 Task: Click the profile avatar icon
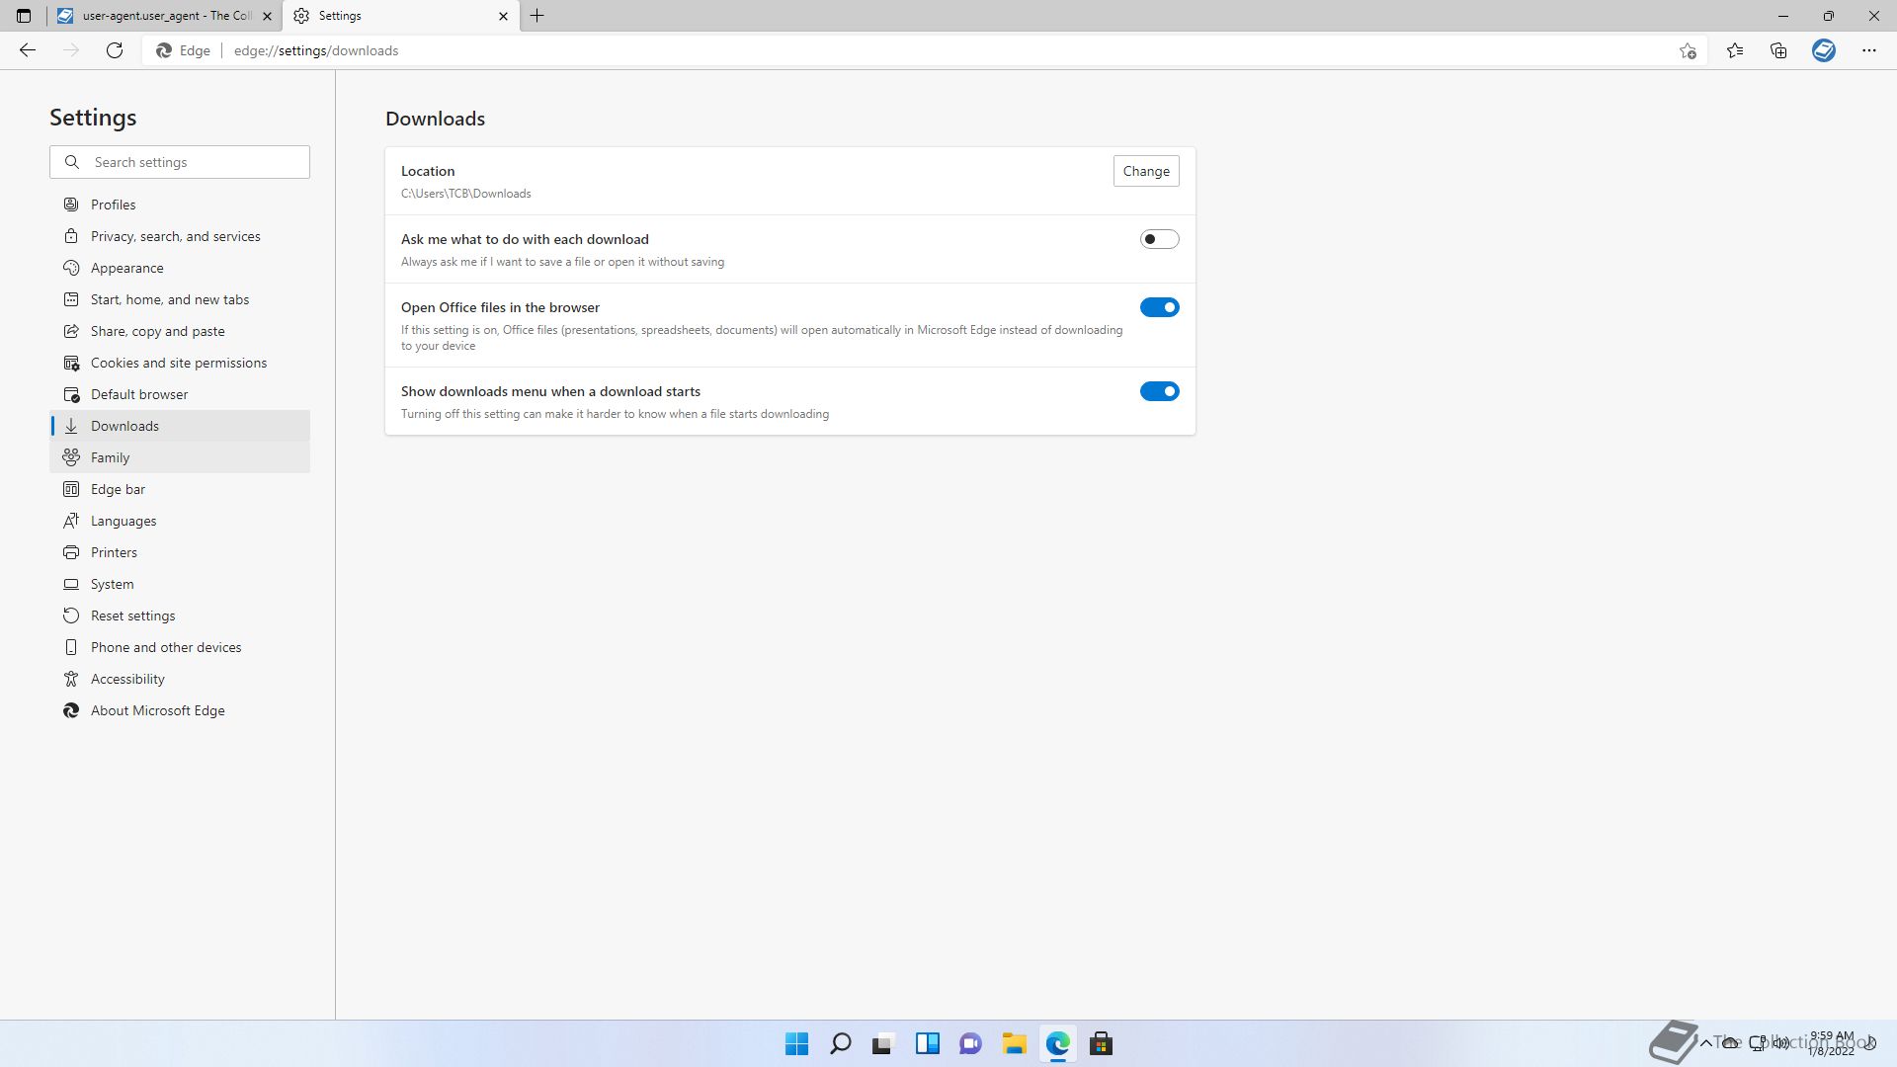(1824, 50)
